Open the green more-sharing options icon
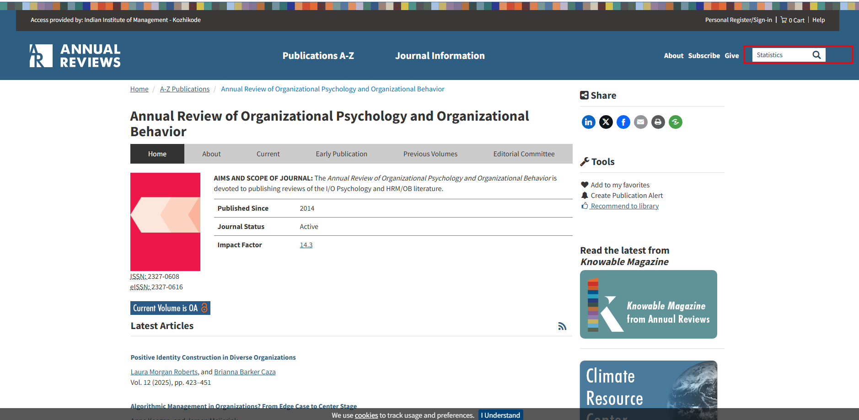Image resolution: width=859 pixels, height=420 pixels. [x=675, y=122]
